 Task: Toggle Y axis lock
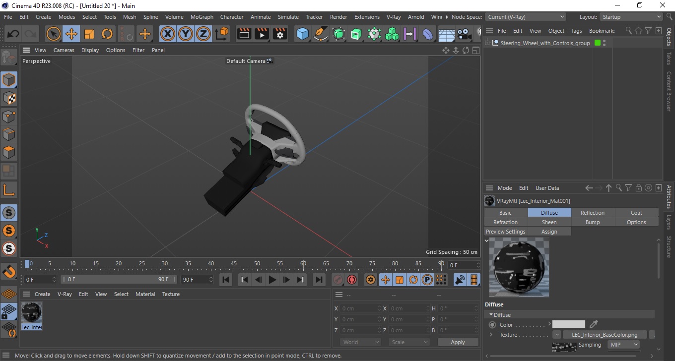click(x=186, y=34)
